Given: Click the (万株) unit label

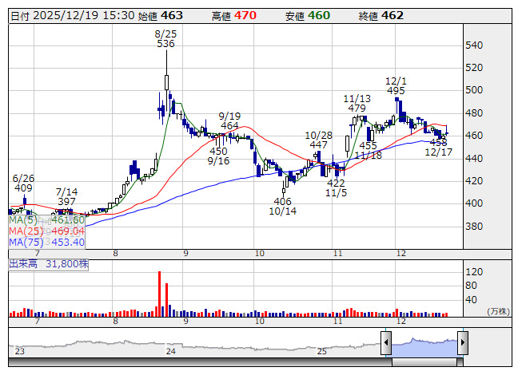Looking at the screenshot, I should tap(498, 311).
